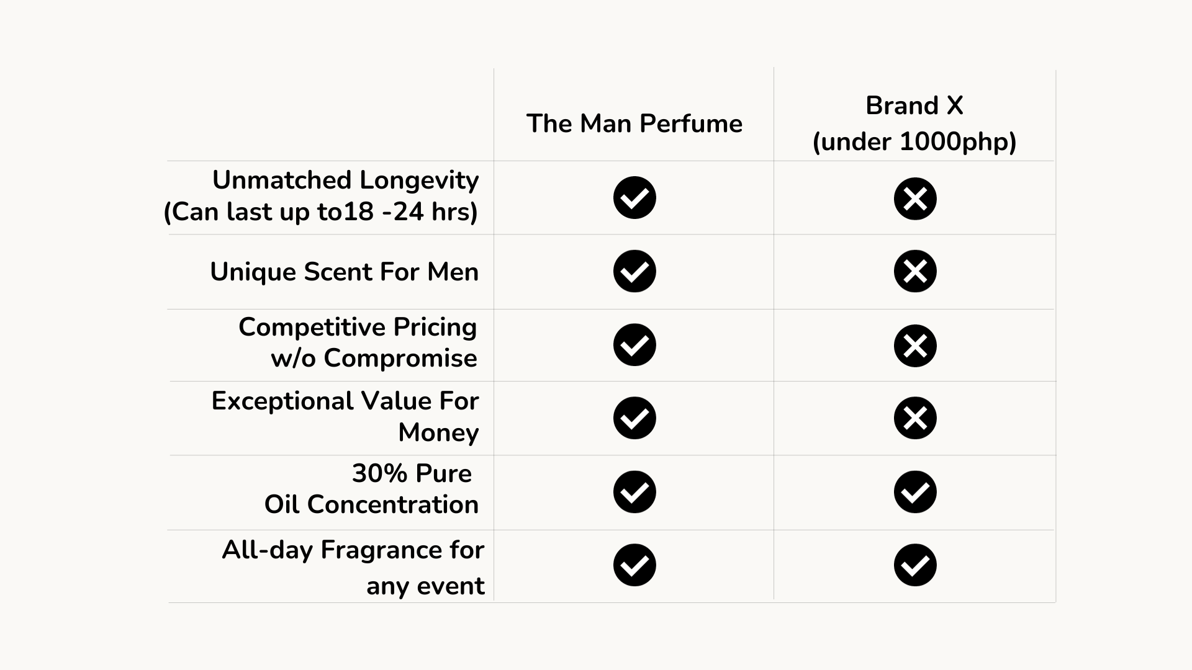Image resolution: width=1192 pixels, height=670 pixels.
Task: Click The Man Perfume checkmark for Oil Concentration
Action: click(634, 492)
